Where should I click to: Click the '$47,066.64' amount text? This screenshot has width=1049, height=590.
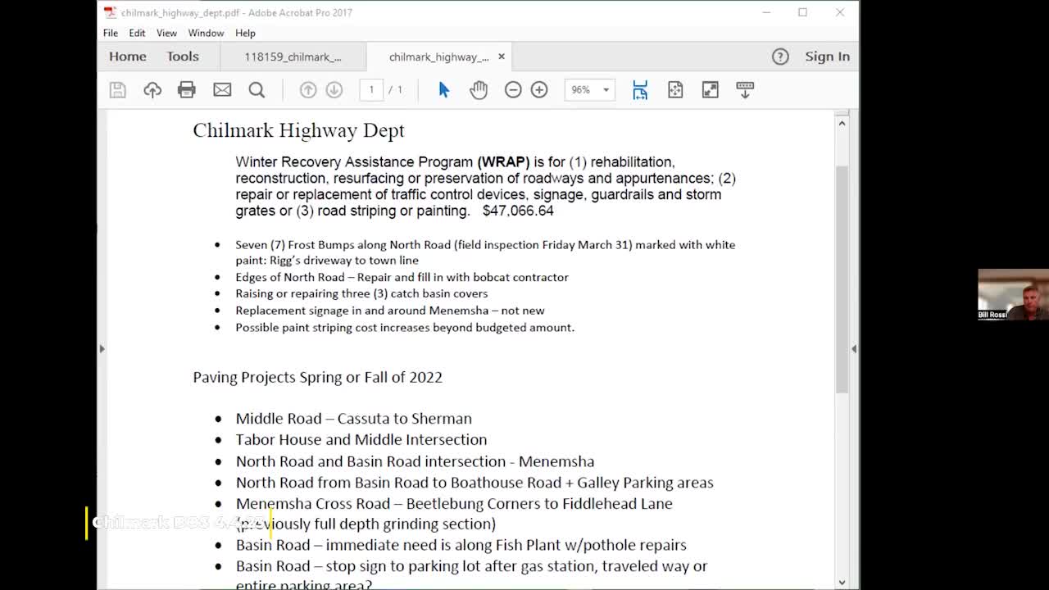[x=518, y=211]
